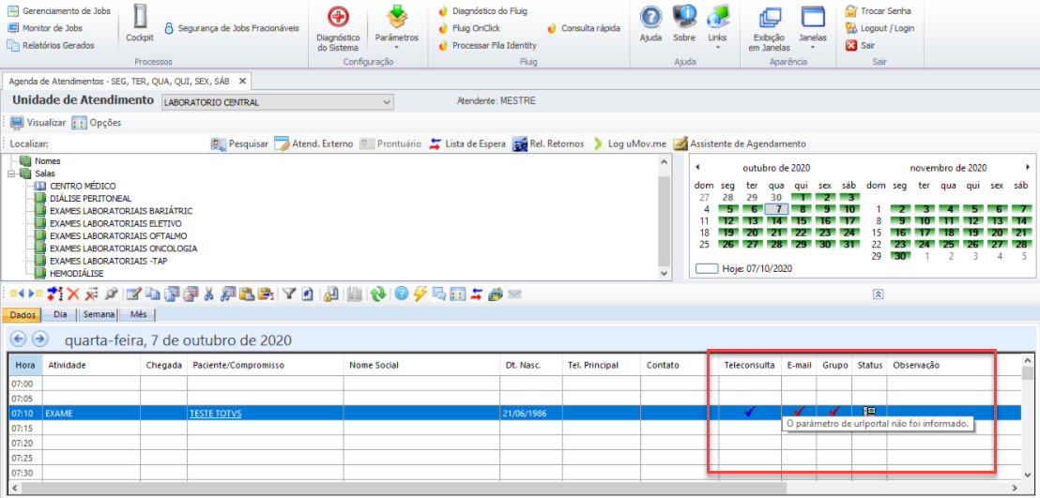Close the Agenda de Atendimentos tab

tap(243, 81)
